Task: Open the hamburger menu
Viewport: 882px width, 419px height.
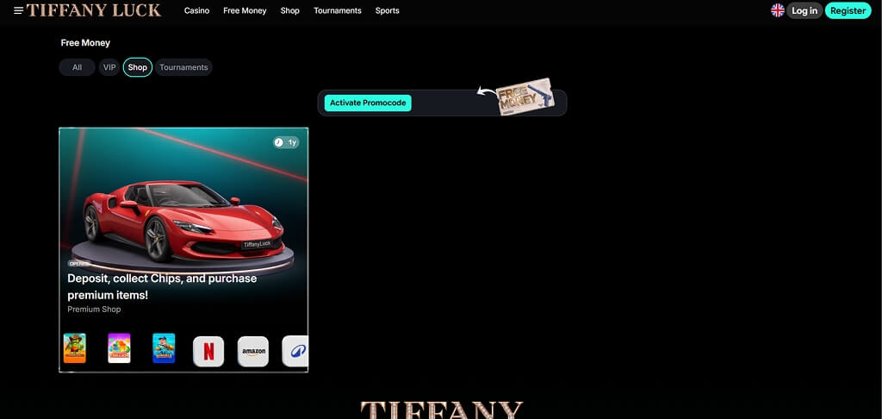Action: [19, 10]
